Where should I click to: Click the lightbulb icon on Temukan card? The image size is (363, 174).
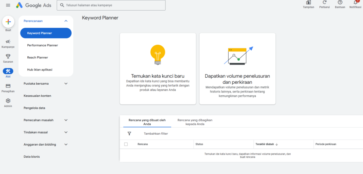158,55
